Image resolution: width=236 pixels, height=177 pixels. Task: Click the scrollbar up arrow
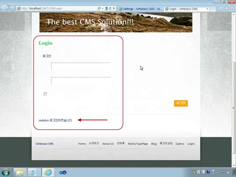[x=233, y=15]
